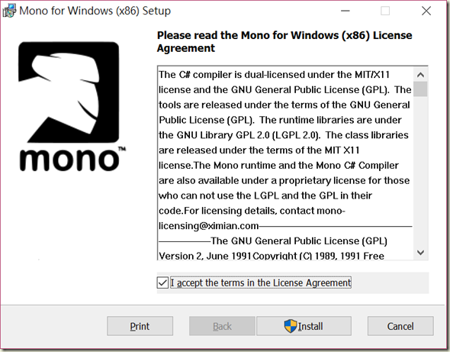
Task: Click the installer icon in title bar
Action: pos(9,11)
